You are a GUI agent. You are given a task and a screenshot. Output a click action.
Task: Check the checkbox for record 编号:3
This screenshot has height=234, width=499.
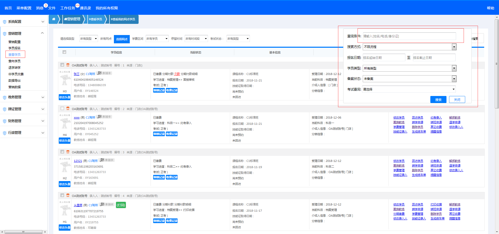(x=62, y=152)
